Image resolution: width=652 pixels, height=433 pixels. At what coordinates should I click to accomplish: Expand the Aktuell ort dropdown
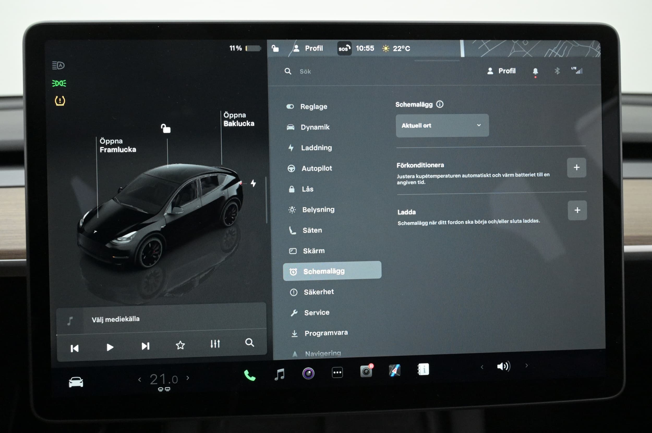point(442,125)
